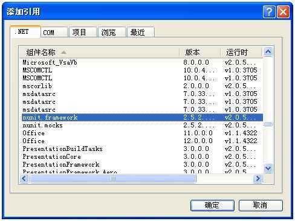Click the horizontal scrollbar right arrow
295x221 pixels.
pos(258,178)
